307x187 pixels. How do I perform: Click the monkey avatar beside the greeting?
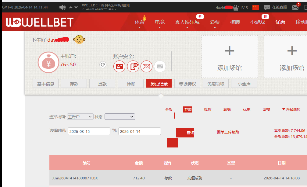point(79,40)
